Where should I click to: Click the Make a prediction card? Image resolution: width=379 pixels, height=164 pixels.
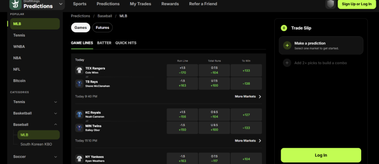[321, 46]
